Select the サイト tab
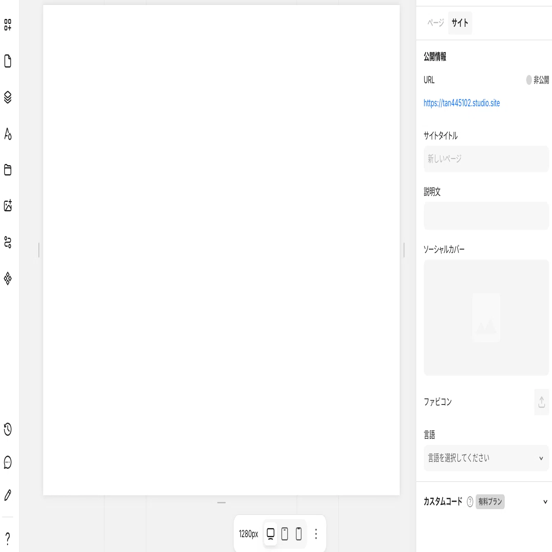552x552 pixels. [x=460, y=23]
